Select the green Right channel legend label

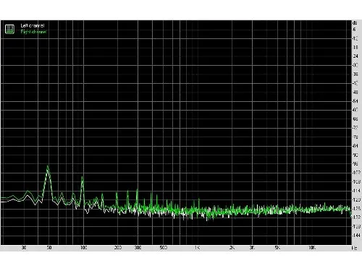(33, 32)
